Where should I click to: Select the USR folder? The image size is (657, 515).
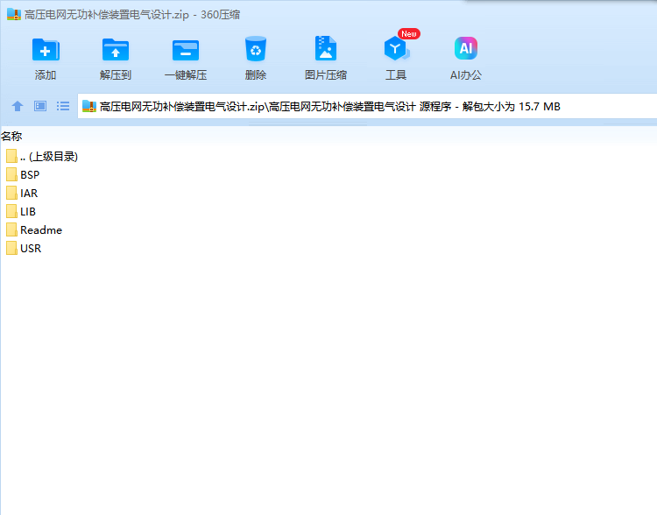click(x=24, y=249)
